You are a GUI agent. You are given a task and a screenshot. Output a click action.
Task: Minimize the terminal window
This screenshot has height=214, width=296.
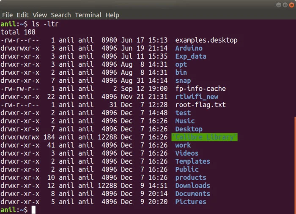(279, 5)
